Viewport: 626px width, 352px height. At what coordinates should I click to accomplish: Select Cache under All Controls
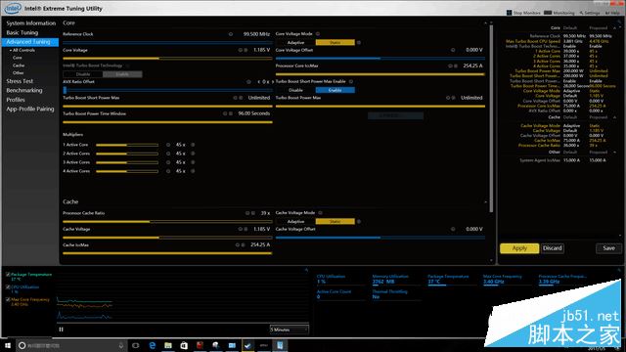(x=19, y=66)
